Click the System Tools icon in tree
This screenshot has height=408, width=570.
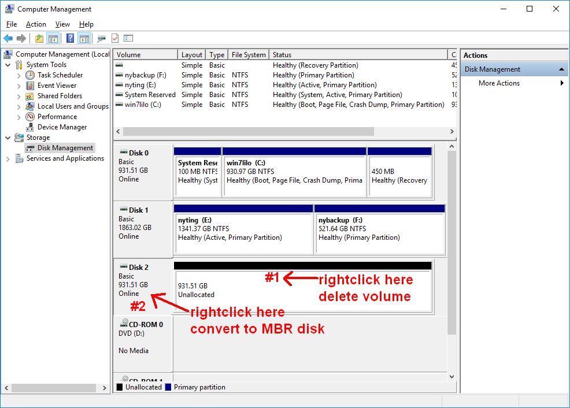coord(19,65)
